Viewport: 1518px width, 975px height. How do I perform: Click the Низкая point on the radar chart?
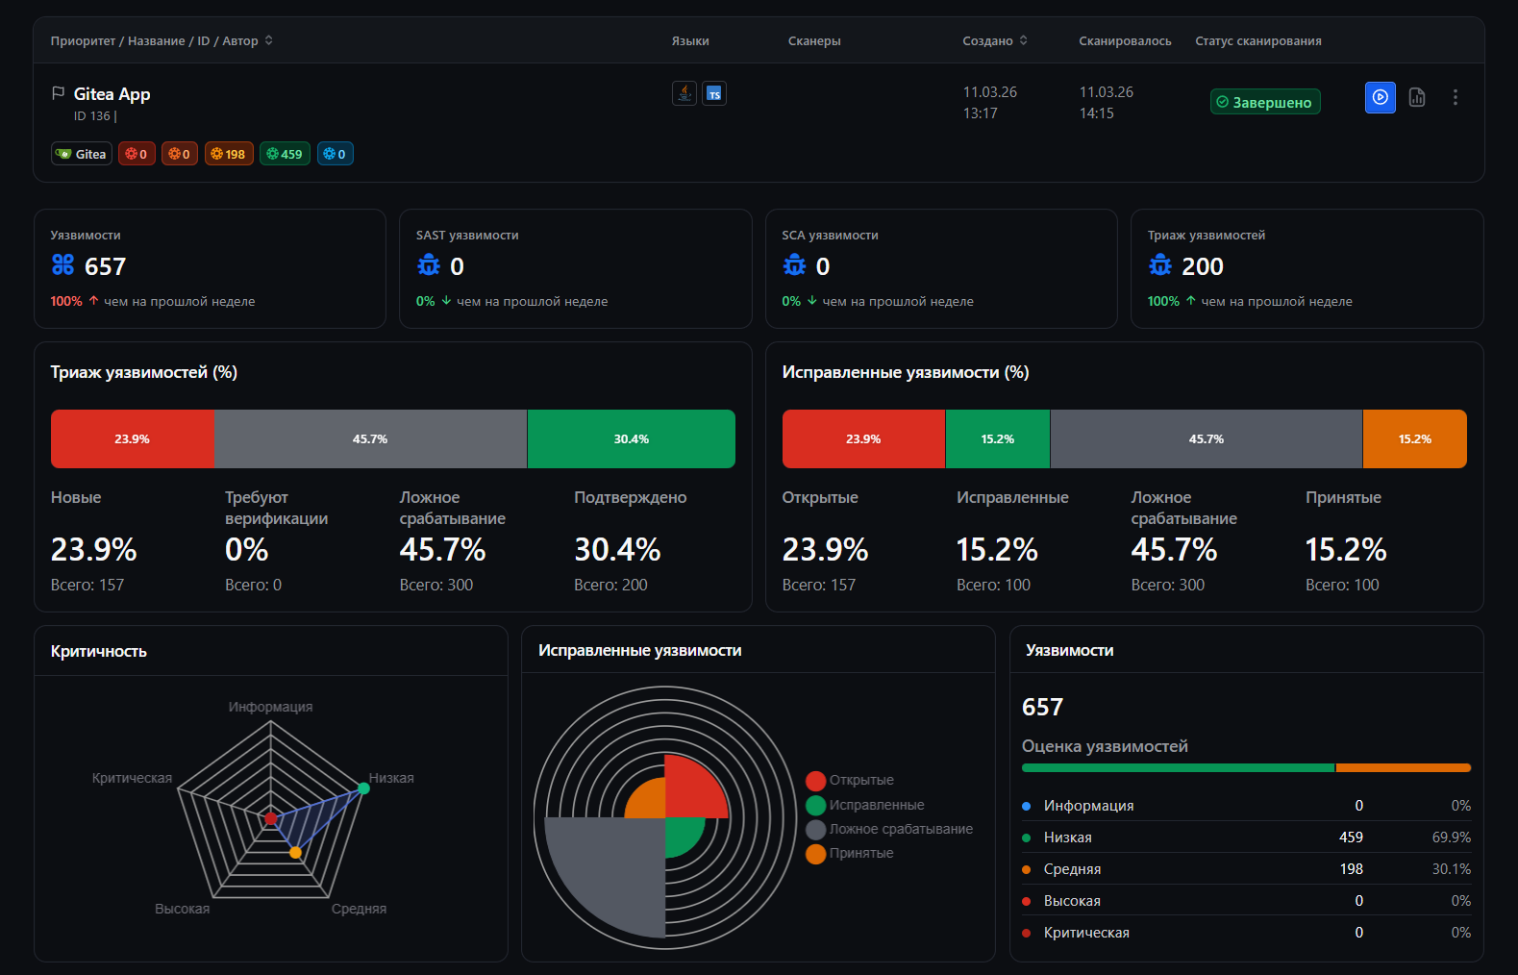point(363,788)
